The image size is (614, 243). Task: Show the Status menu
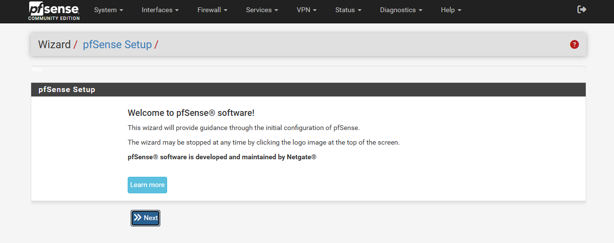(x=348, y=10)
